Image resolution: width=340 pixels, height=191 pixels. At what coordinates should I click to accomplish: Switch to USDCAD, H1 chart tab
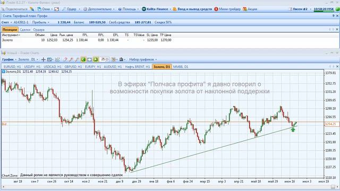[53, 67]
